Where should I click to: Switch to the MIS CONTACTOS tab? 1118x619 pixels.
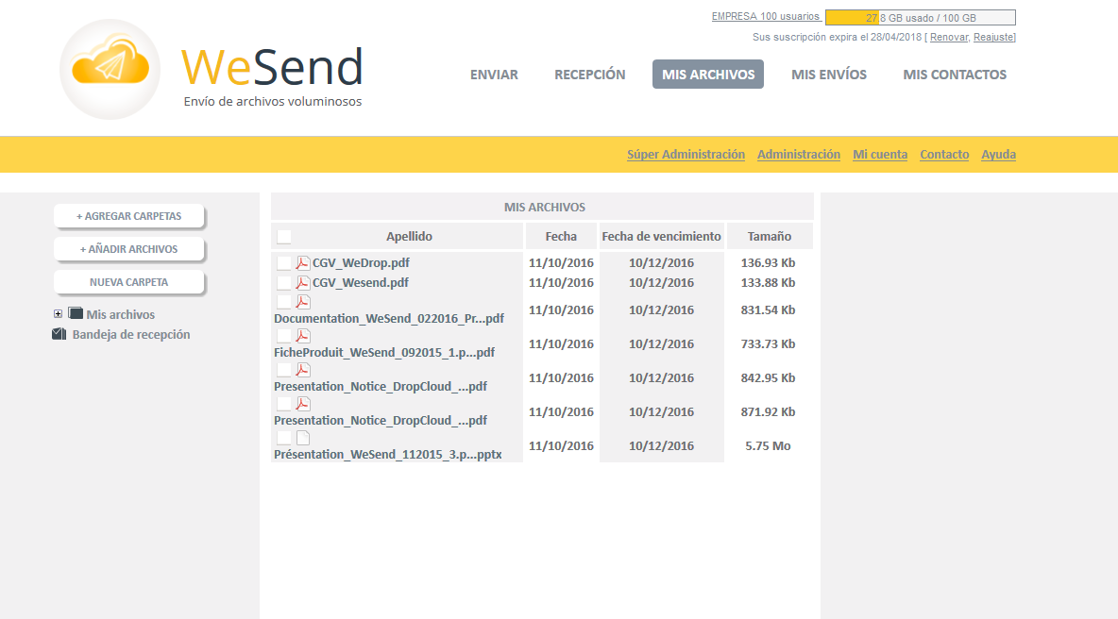(x=955, y=75)
